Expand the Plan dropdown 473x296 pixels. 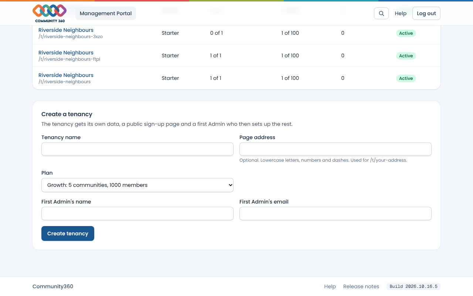[x=137, y=185]
